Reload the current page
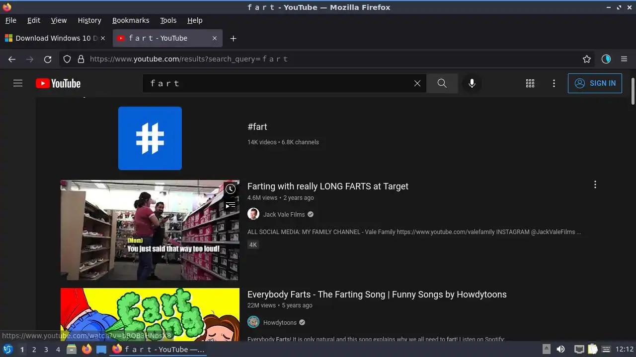 pos(48,59)
